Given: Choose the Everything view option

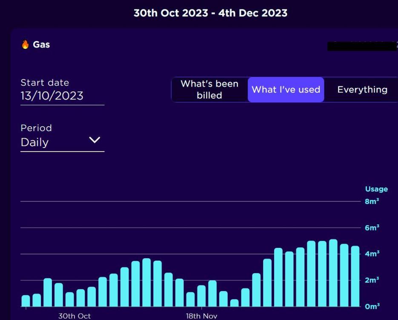Looking at the screenshot, I should coord(362,90).
